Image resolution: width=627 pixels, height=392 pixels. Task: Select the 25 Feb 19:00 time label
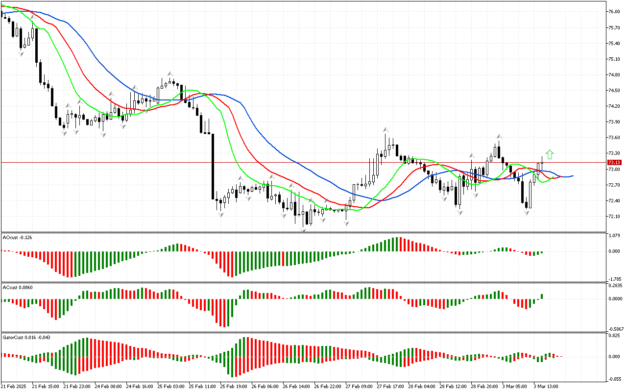pos(234,387)
